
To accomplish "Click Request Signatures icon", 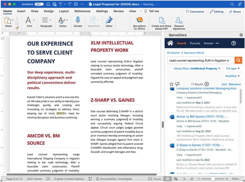I will [x=179, y=23].
